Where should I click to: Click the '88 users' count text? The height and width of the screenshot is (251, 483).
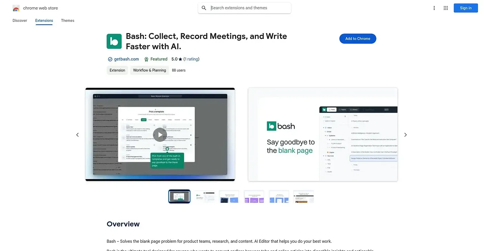pos(179,70)
